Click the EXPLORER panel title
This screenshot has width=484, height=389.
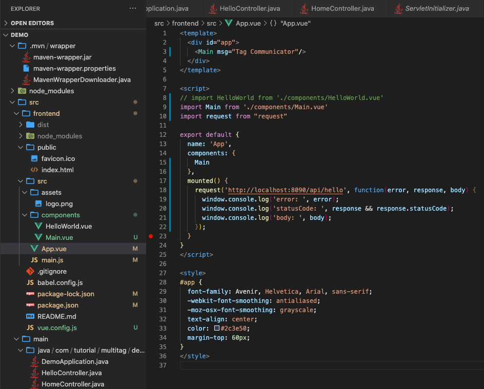pos(25,9)
